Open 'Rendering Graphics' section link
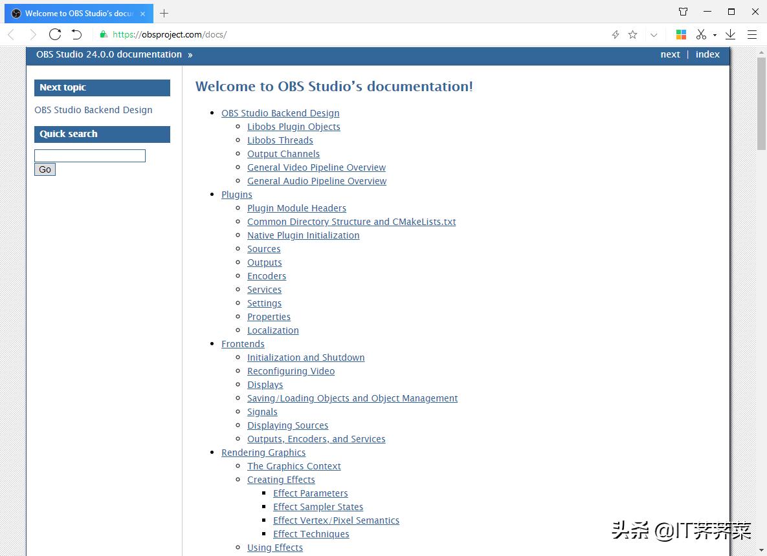The image size is (767, 556). click(x=263, y=453)
